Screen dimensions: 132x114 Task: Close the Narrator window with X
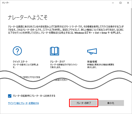(128, 3)
